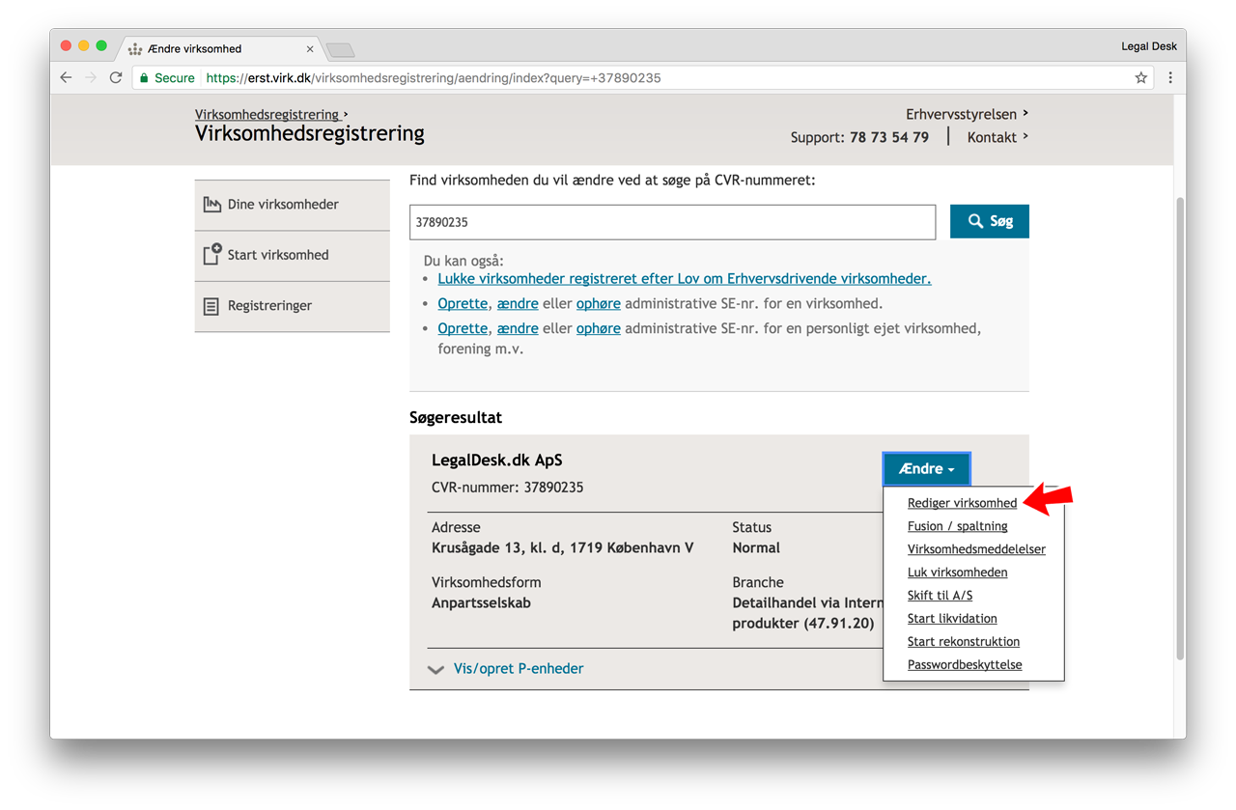
Task: Click the Registreringer list icon
Action: click(x=211, y=306)
